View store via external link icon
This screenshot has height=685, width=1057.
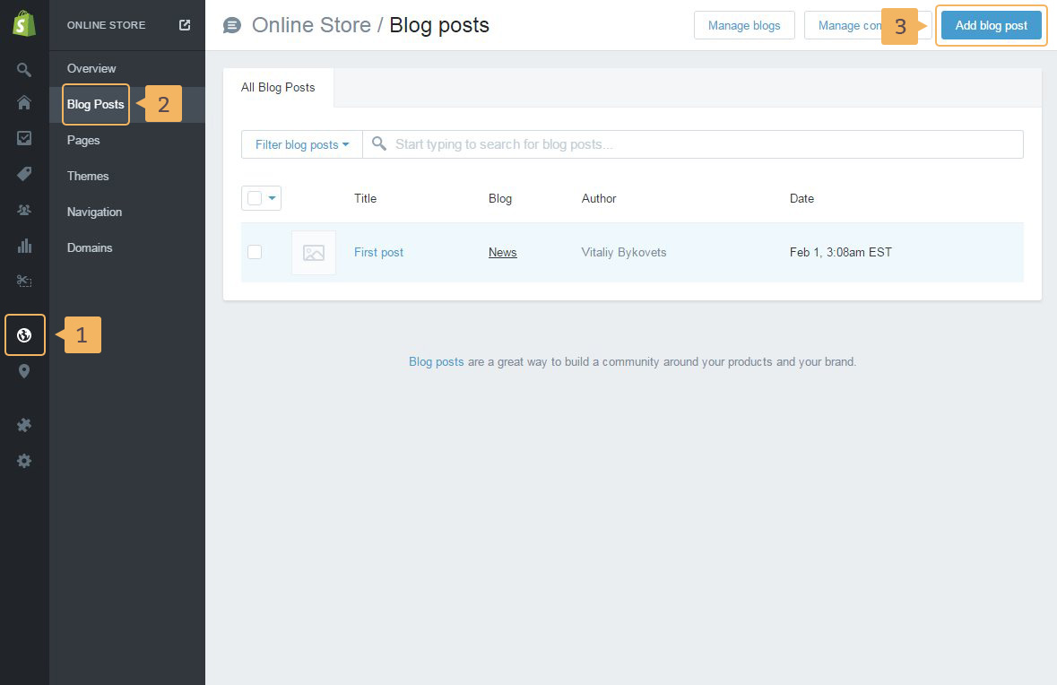pos(185,25)
